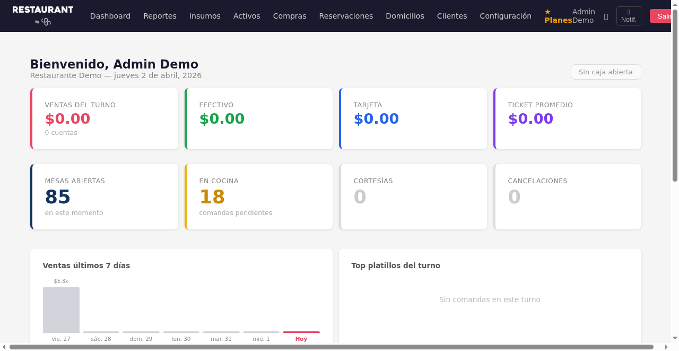Open notifications via the Notif. bell
The image size is (679, 351).
coord(629,15)
